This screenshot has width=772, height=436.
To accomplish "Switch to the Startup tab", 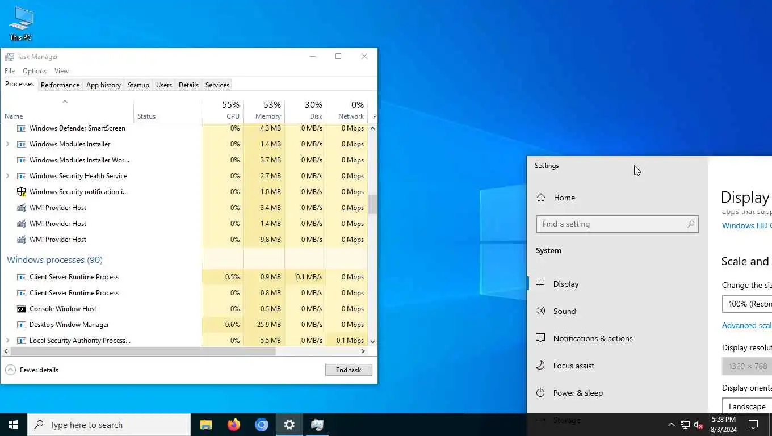I will pos(139,85).
